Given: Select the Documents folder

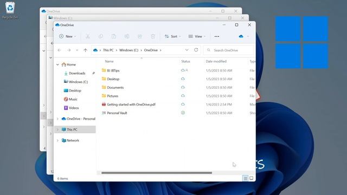Looking at the screenshot, I should pos(115,88).
